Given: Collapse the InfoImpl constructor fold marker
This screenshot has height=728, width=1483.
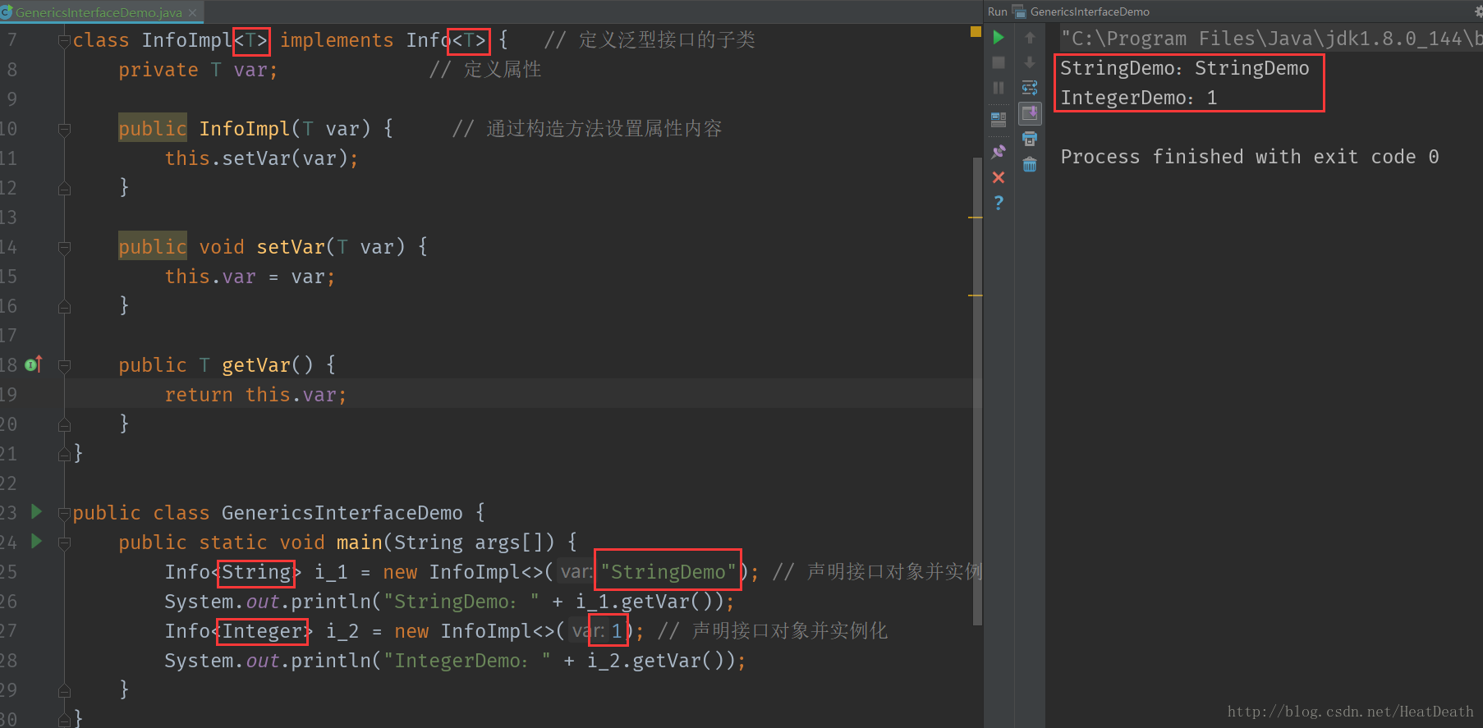Looking at the screenshot, I should tap(64, 129).
